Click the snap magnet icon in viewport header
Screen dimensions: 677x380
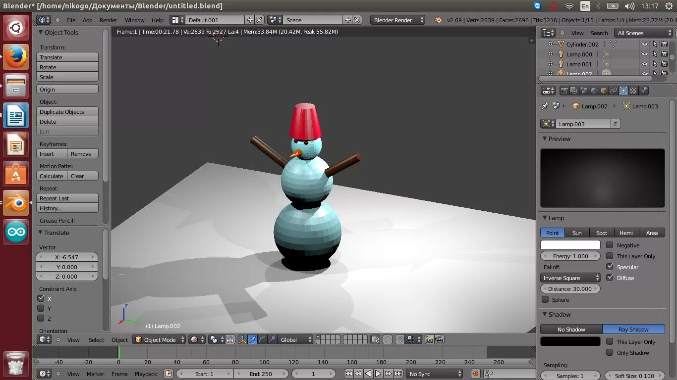399,339
